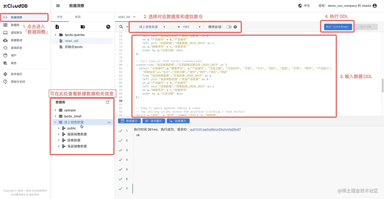Open the 查询历史 history item
The image size is (384, 199).
[16, 48]
